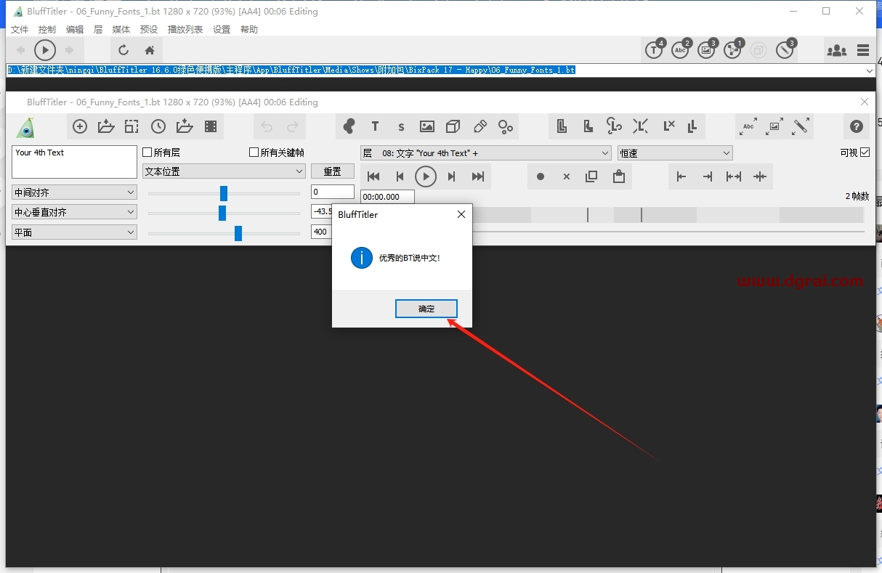
Task: Open the 预设 menu
Action: coord(149,30)
